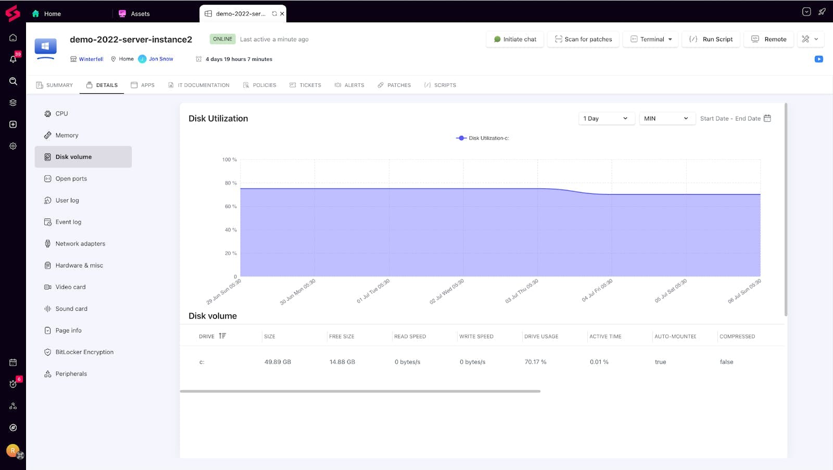Switch to the SCRIPTS tab
The height and width of the screenshot is (470, 833).
[x=440, y=85]
